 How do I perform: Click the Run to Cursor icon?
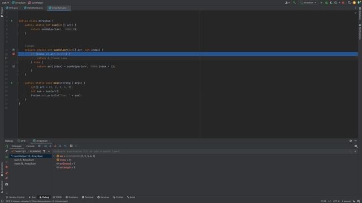(65, 146)
